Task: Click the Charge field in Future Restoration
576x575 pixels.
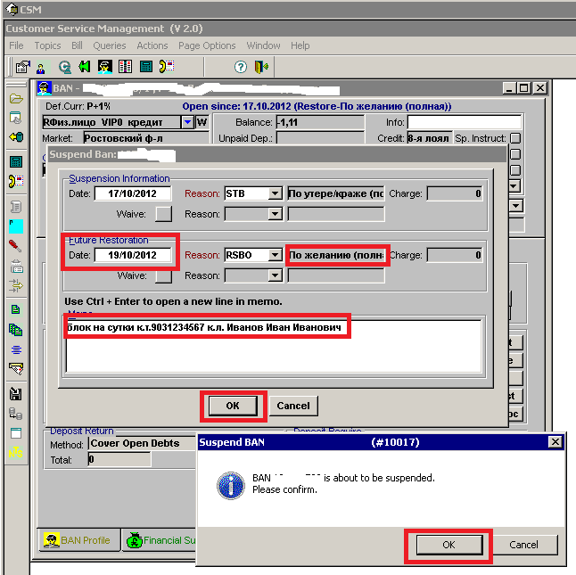Action: click(x=455, y=255)
